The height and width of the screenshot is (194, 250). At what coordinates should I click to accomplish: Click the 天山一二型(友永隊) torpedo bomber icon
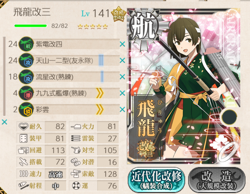(26, 60)
